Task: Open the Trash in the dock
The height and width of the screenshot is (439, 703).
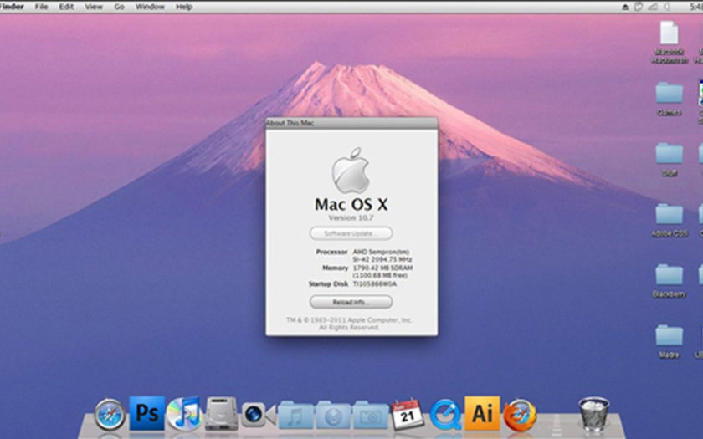Action: 593,414
